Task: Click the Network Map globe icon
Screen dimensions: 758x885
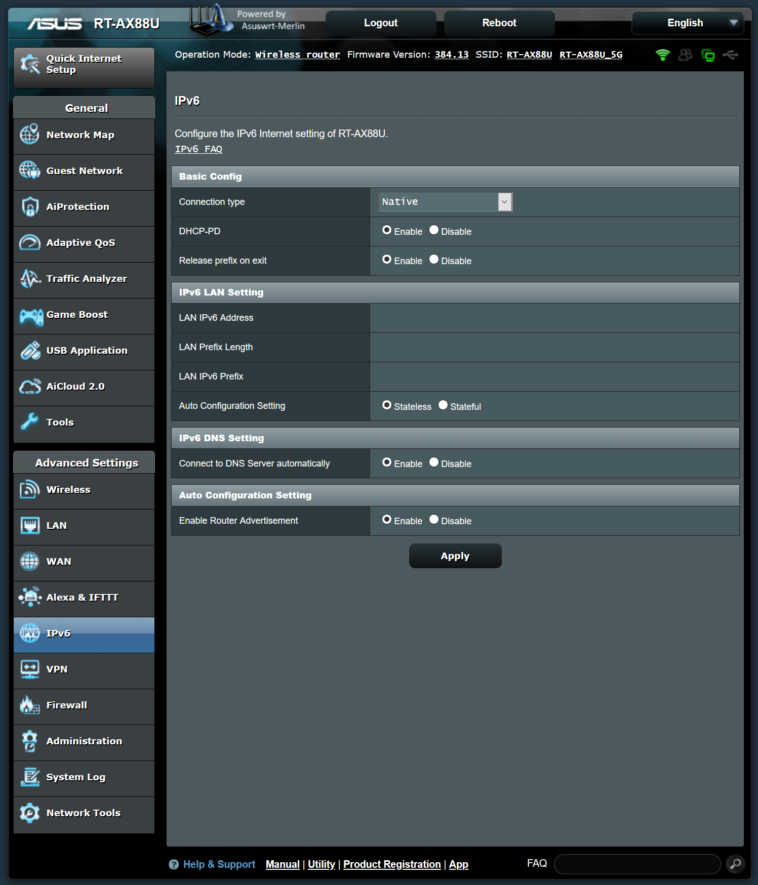Action: point(30,135)
